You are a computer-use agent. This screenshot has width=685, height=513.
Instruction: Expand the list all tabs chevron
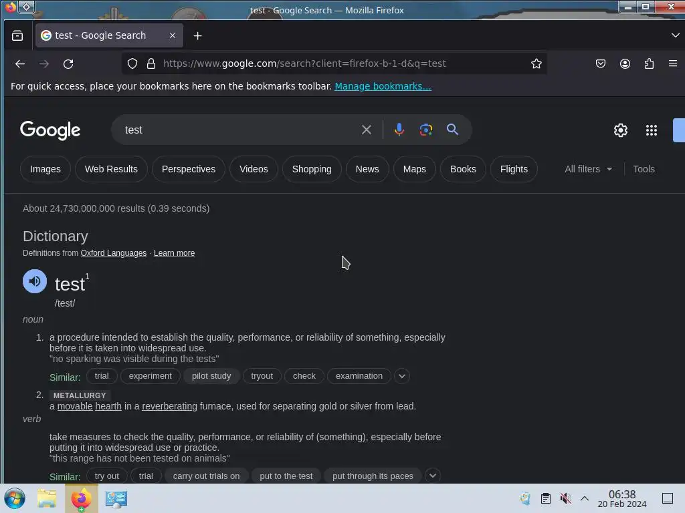(x=675, y=35)
